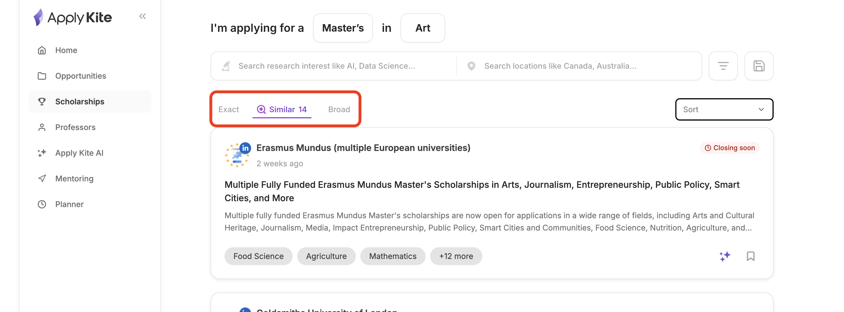This screenshot has height=312, width=844.
Task: Open the Planner page
Action: pos(69,204)
